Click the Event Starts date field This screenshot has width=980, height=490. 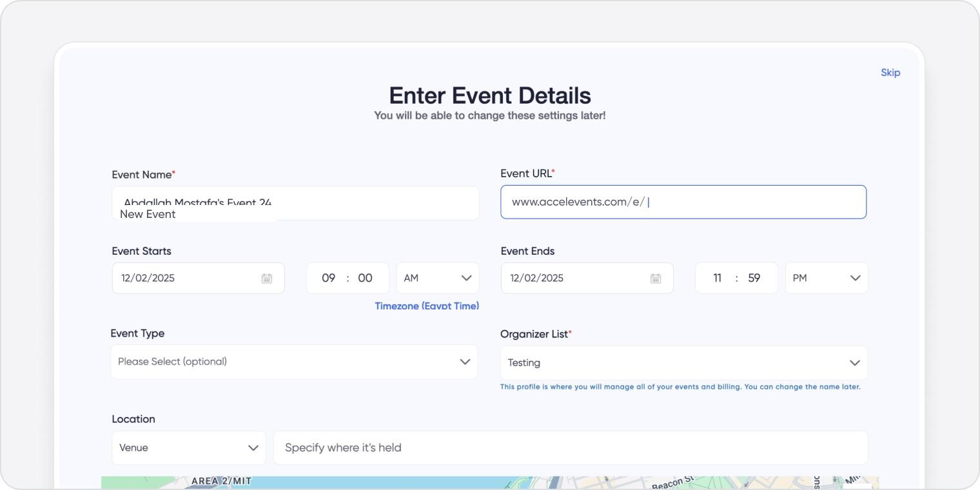point(198,278)
